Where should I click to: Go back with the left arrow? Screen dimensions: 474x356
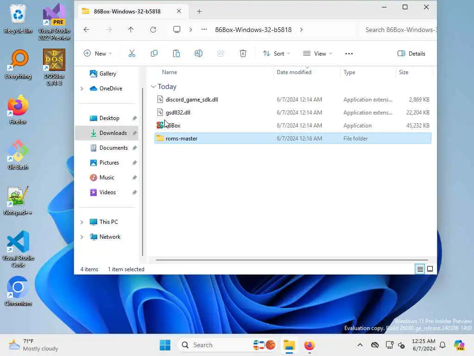pyautogui.click(x=87, y=30)
